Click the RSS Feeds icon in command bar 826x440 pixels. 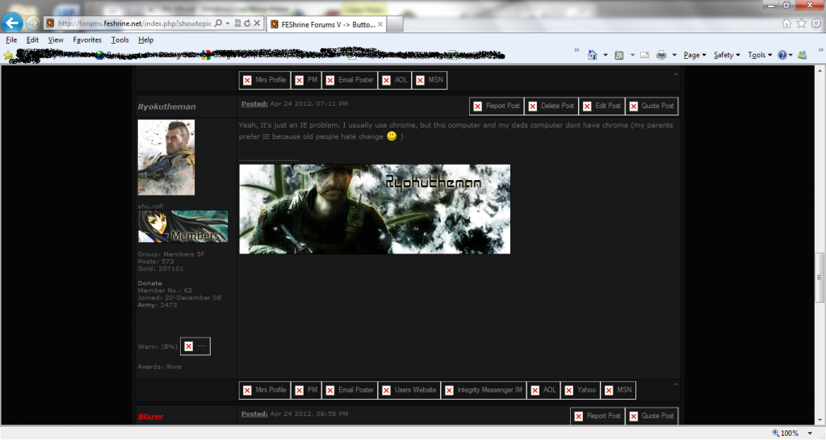pyautogui.click(x=619, y=55)
